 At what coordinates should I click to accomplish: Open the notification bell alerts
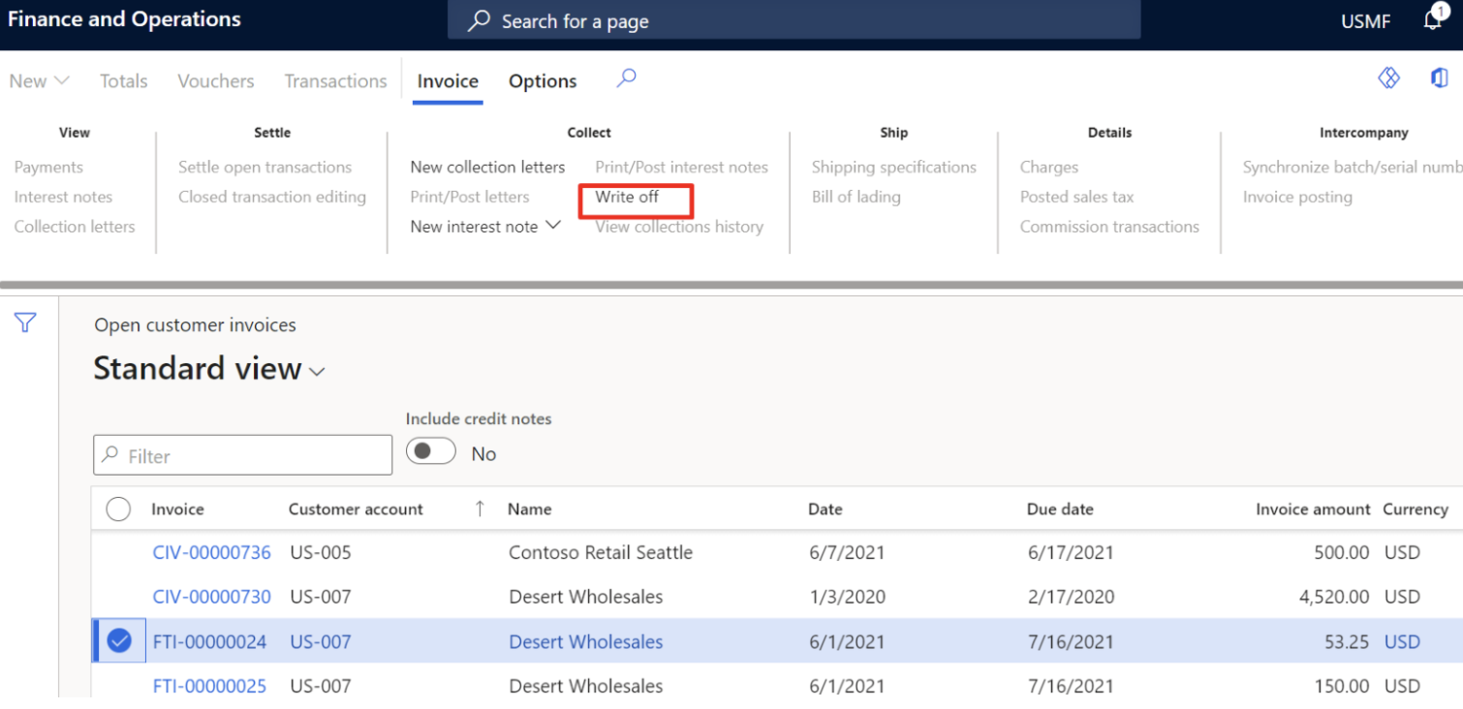(1432, 20)
